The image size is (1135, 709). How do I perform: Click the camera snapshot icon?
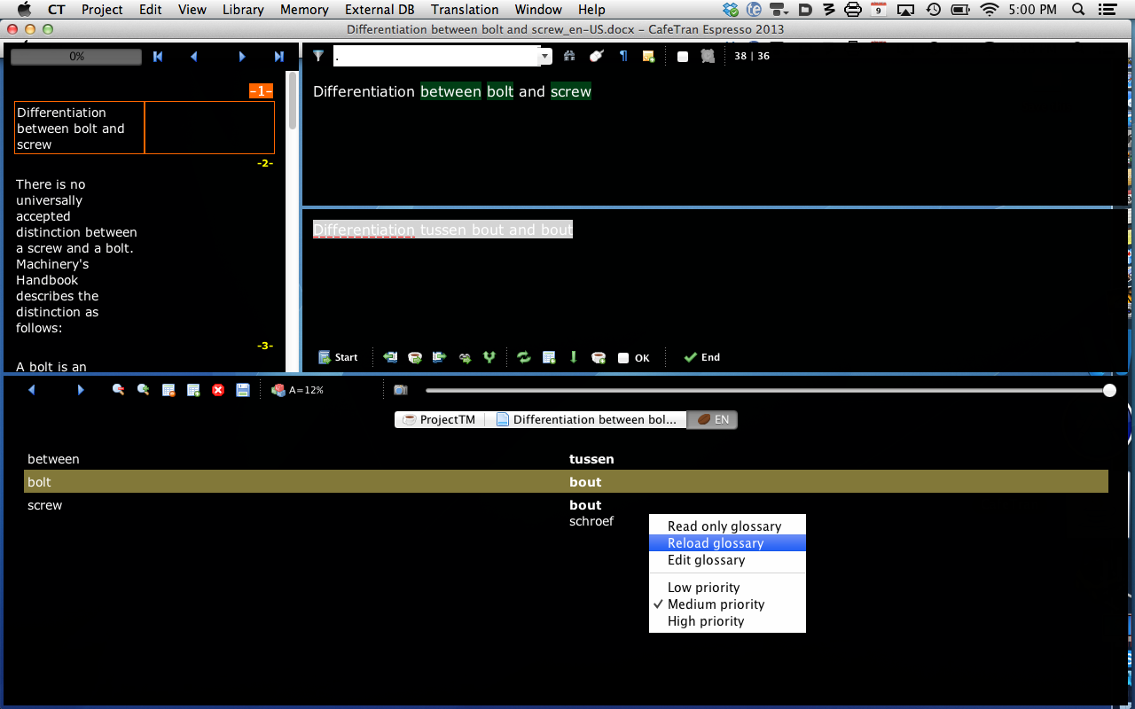(x=401, y=390)
